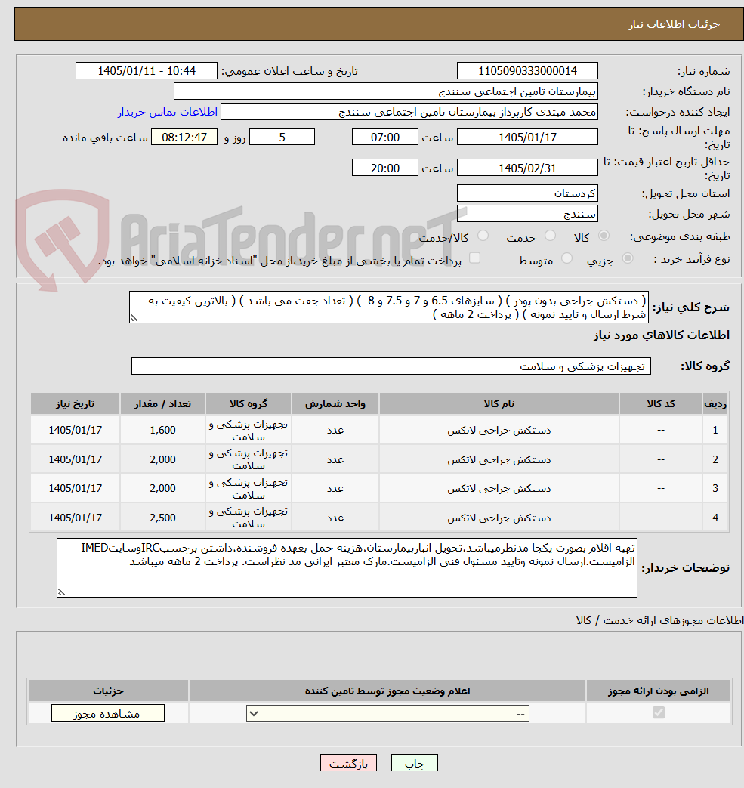Click the جزئیات اطلاعات نیاز page title
This screenshot has width=744, height=788.
675,24
